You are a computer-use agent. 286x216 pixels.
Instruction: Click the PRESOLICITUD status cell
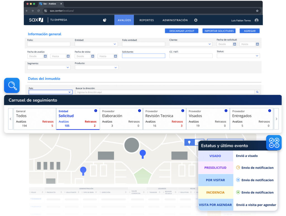click(x=215, y=168)
